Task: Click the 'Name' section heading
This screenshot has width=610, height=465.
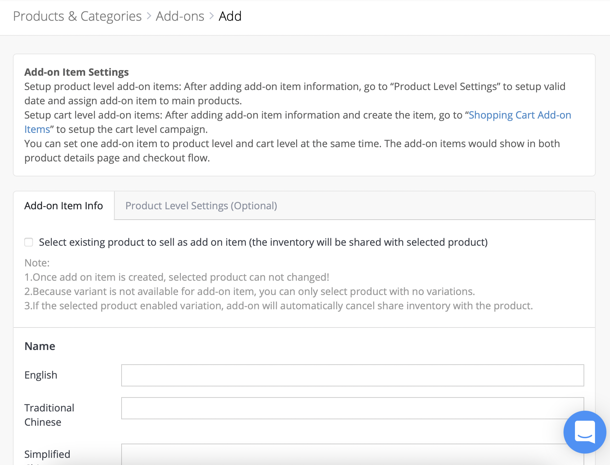Action: coord(40,346)
